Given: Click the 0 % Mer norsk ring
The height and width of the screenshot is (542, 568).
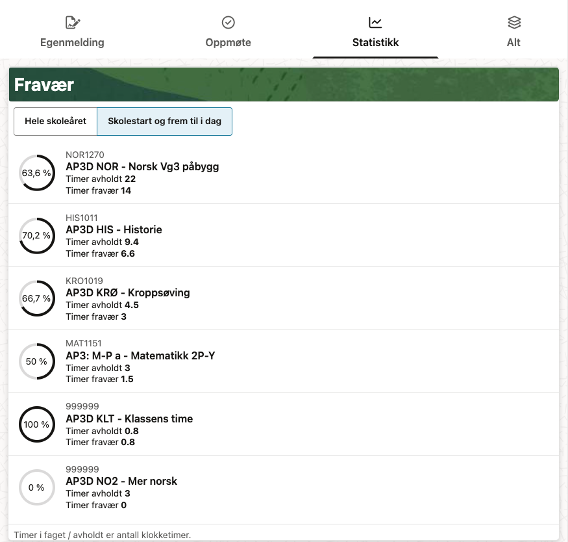Looking at the screenshot, I should pyautogui.click(x=37, y=487).
